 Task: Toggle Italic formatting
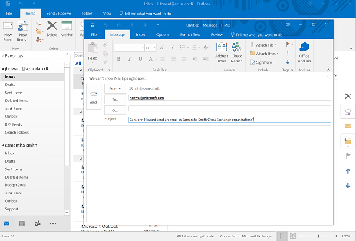click(130, 59)
